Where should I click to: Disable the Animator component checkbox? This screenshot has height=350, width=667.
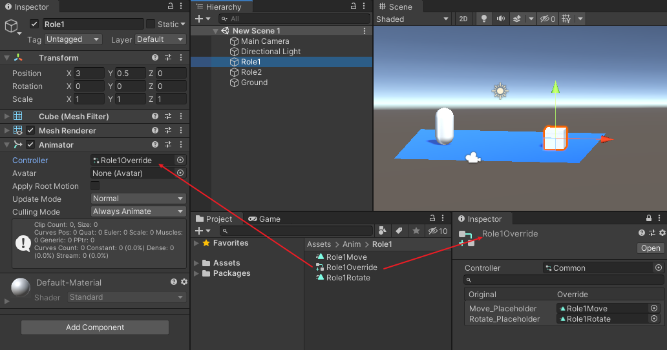click(x=30, y=144)
